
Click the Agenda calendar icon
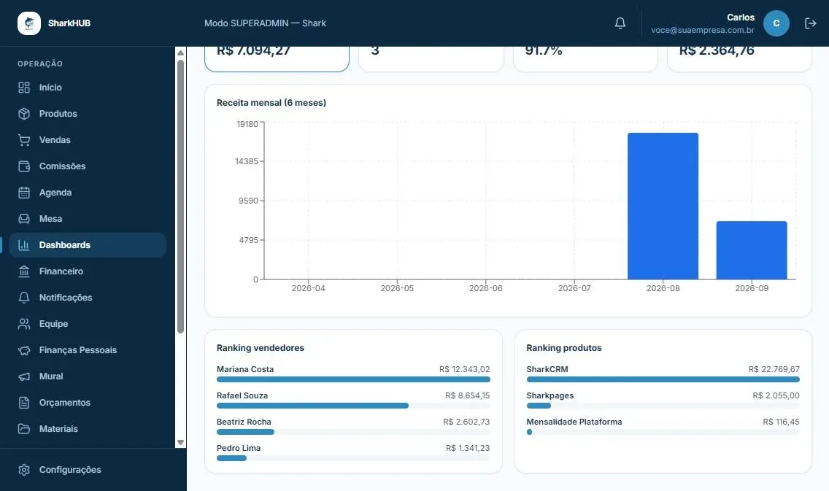tap(24, 193)
